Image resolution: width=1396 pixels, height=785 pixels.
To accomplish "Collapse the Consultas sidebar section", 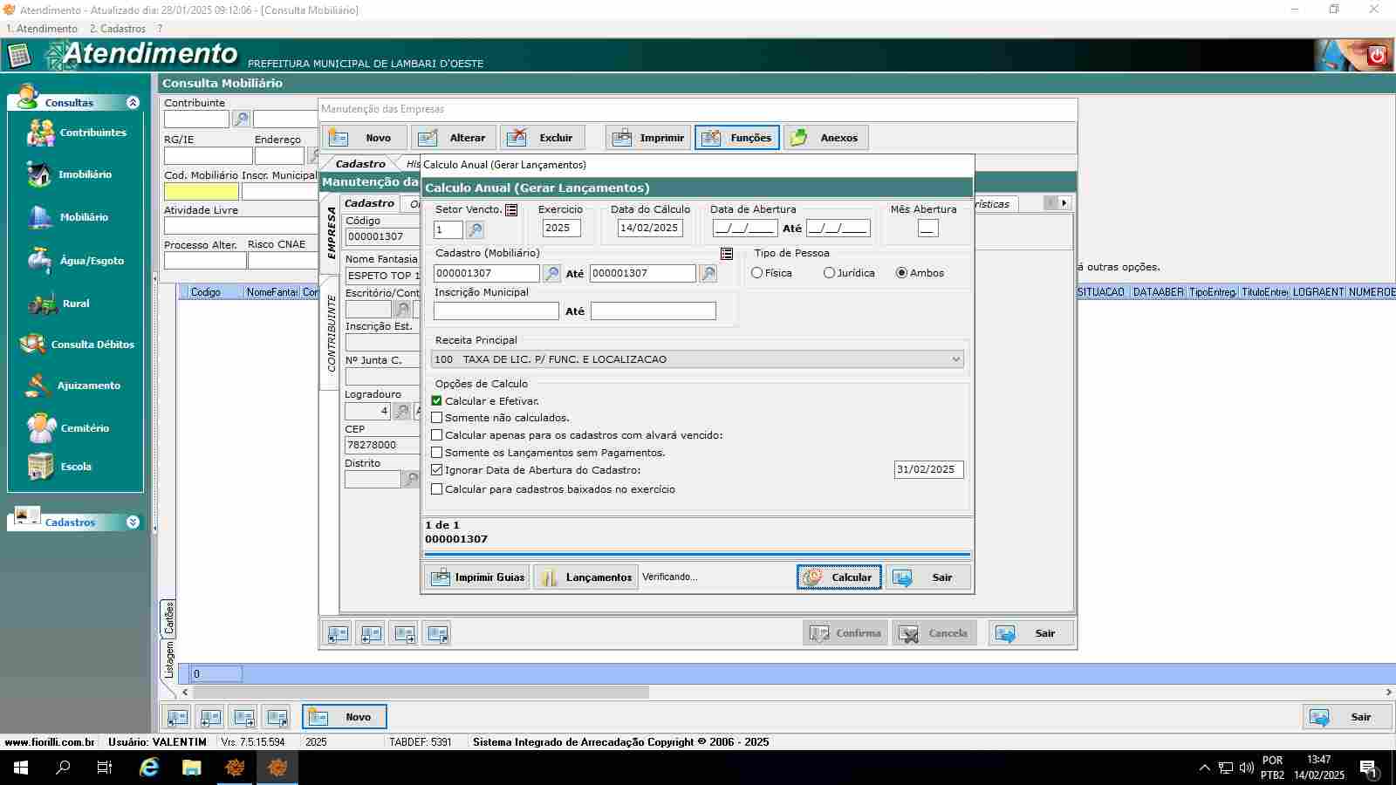I will (133, 103).
